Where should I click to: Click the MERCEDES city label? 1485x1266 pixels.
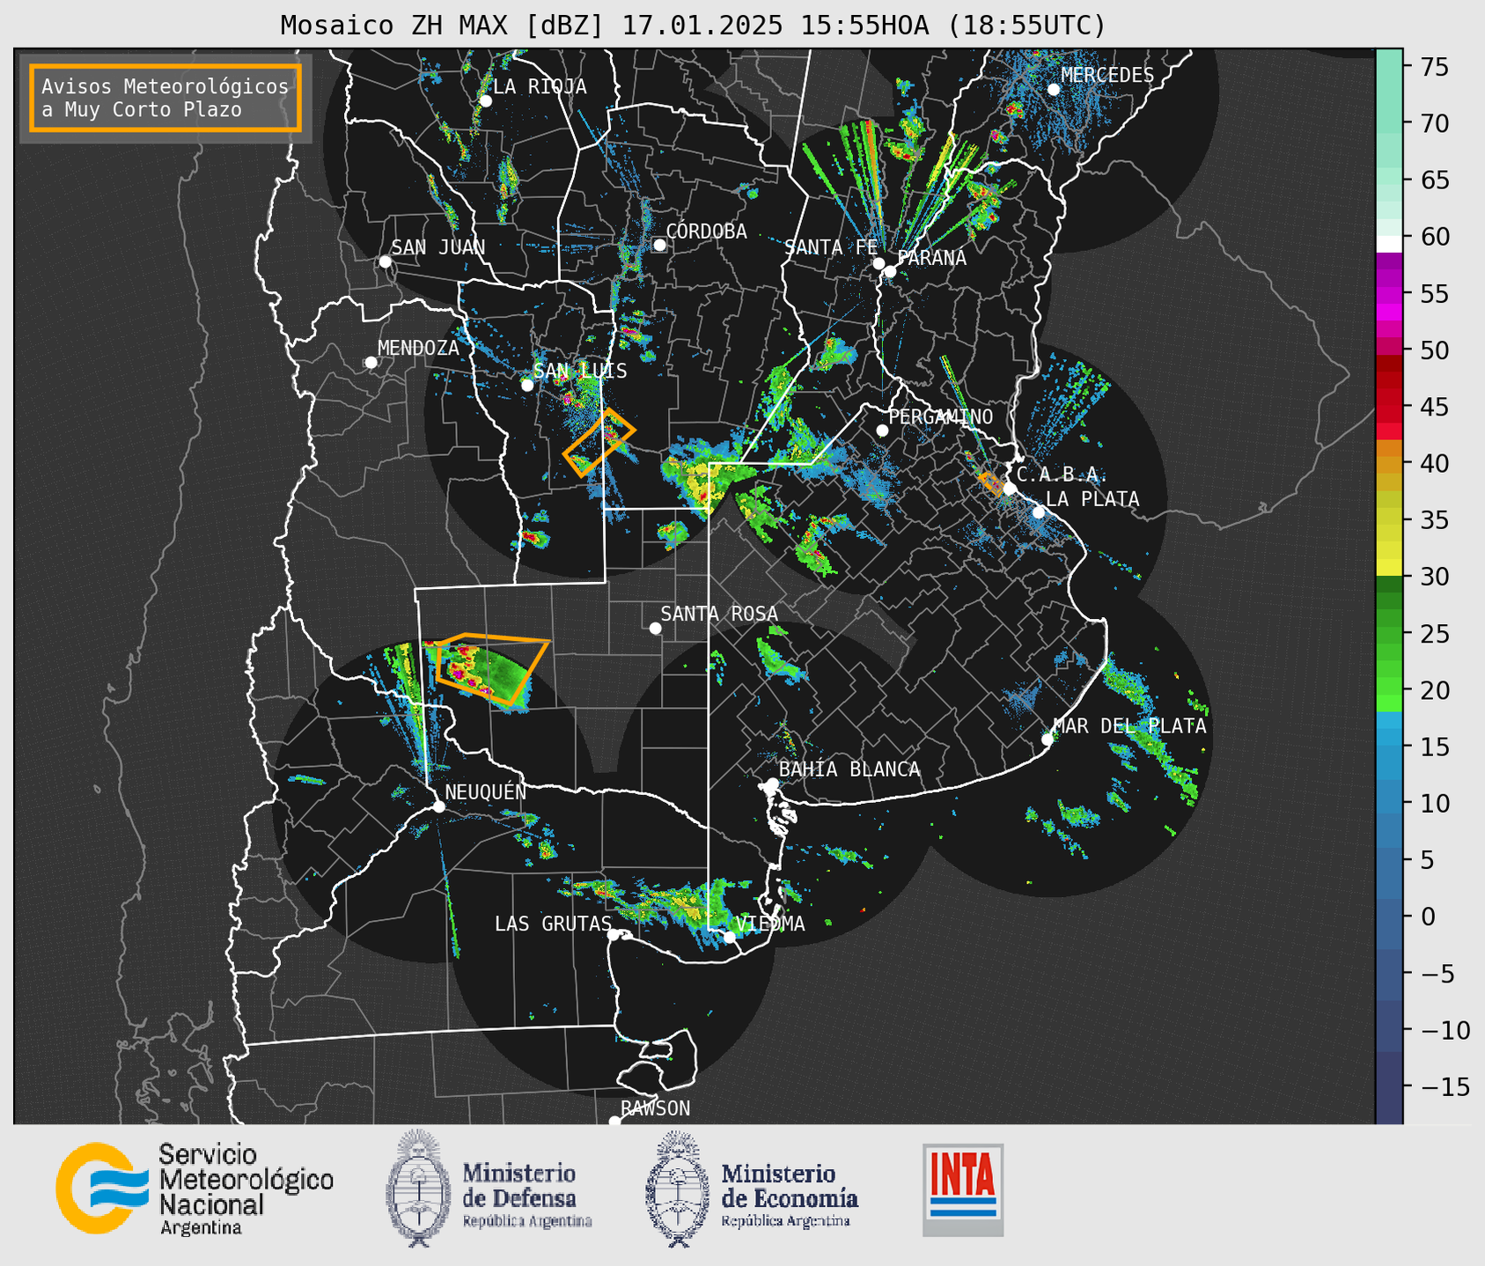pos(1107,76)
